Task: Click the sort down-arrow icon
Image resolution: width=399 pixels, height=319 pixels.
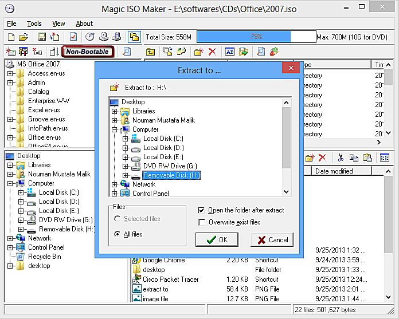Action: [x=54, y=52]
